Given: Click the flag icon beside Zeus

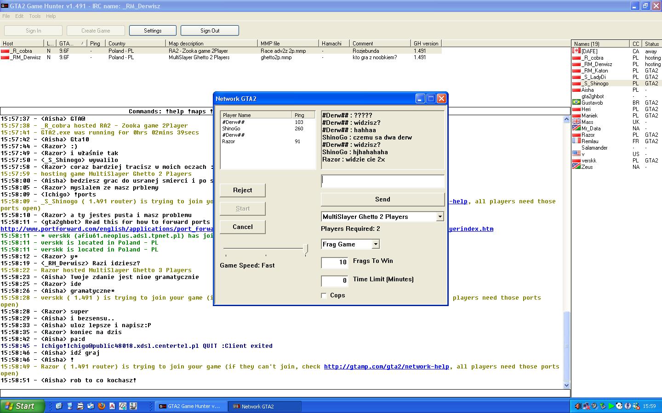Looking at the screenshot, I should click(x=576, y=167).
